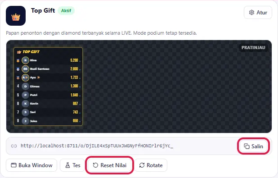
Task: Click the refresh arrows icon in Rotate
Action: coord(142,165)
